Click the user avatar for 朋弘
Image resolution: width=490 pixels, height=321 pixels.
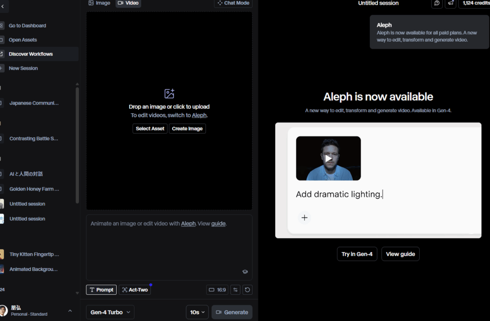click(3, 310)
